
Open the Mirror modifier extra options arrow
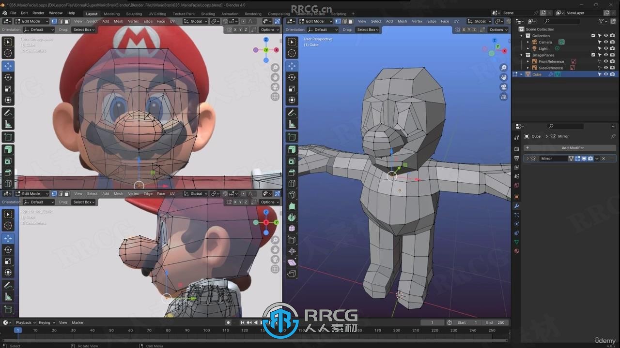(x=597, y=159)
